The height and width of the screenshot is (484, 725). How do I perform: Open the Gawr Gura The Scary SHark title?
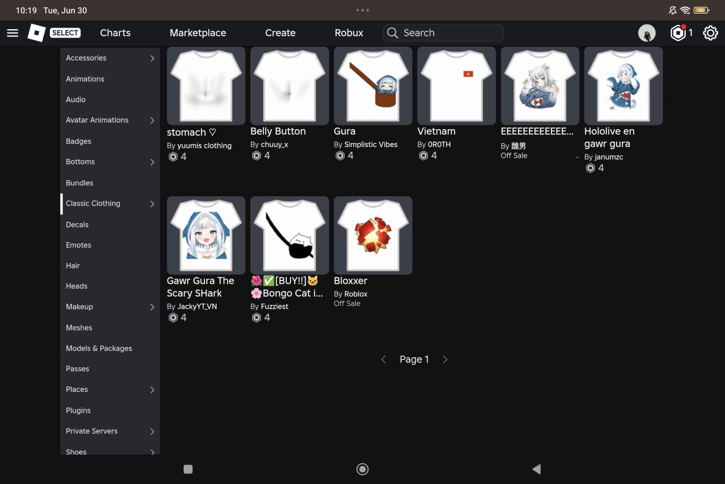[201, 287]
